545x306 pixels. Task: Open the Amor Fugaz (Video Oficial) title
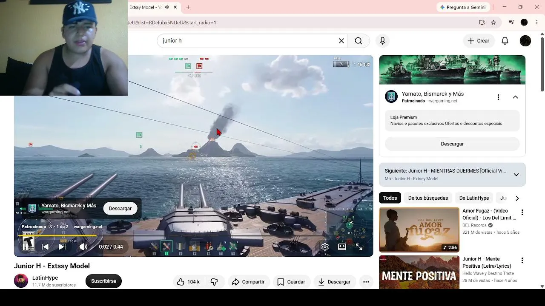tap(489, 214)
